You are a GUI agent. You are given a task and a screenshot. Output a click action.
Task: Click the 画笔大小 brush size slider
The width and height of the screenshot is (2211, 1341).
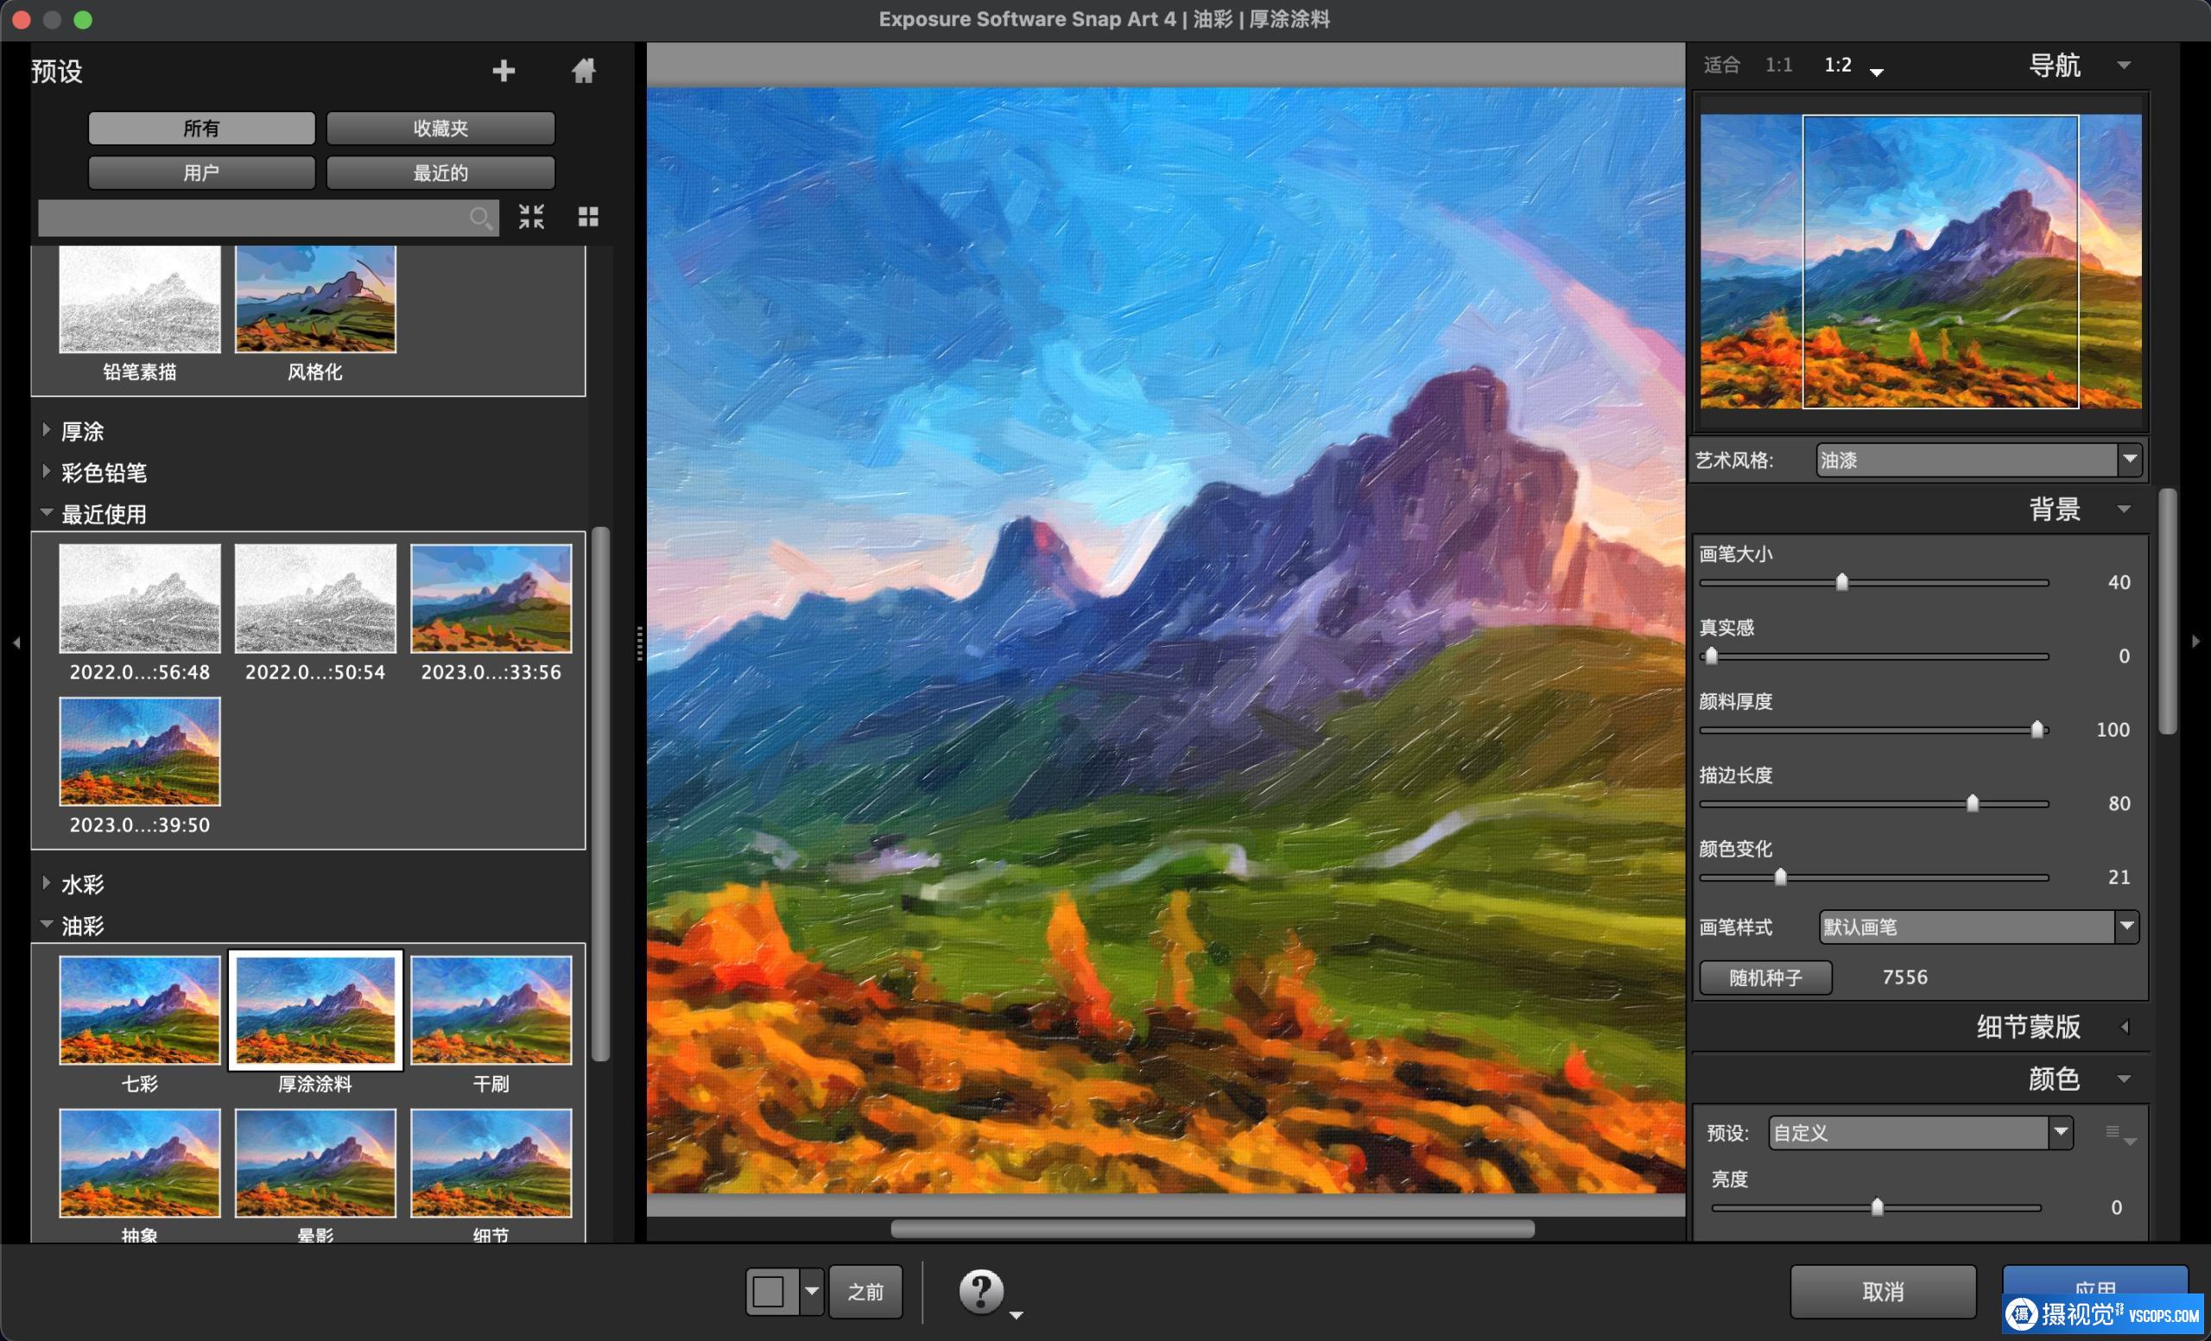[1841, 582]
